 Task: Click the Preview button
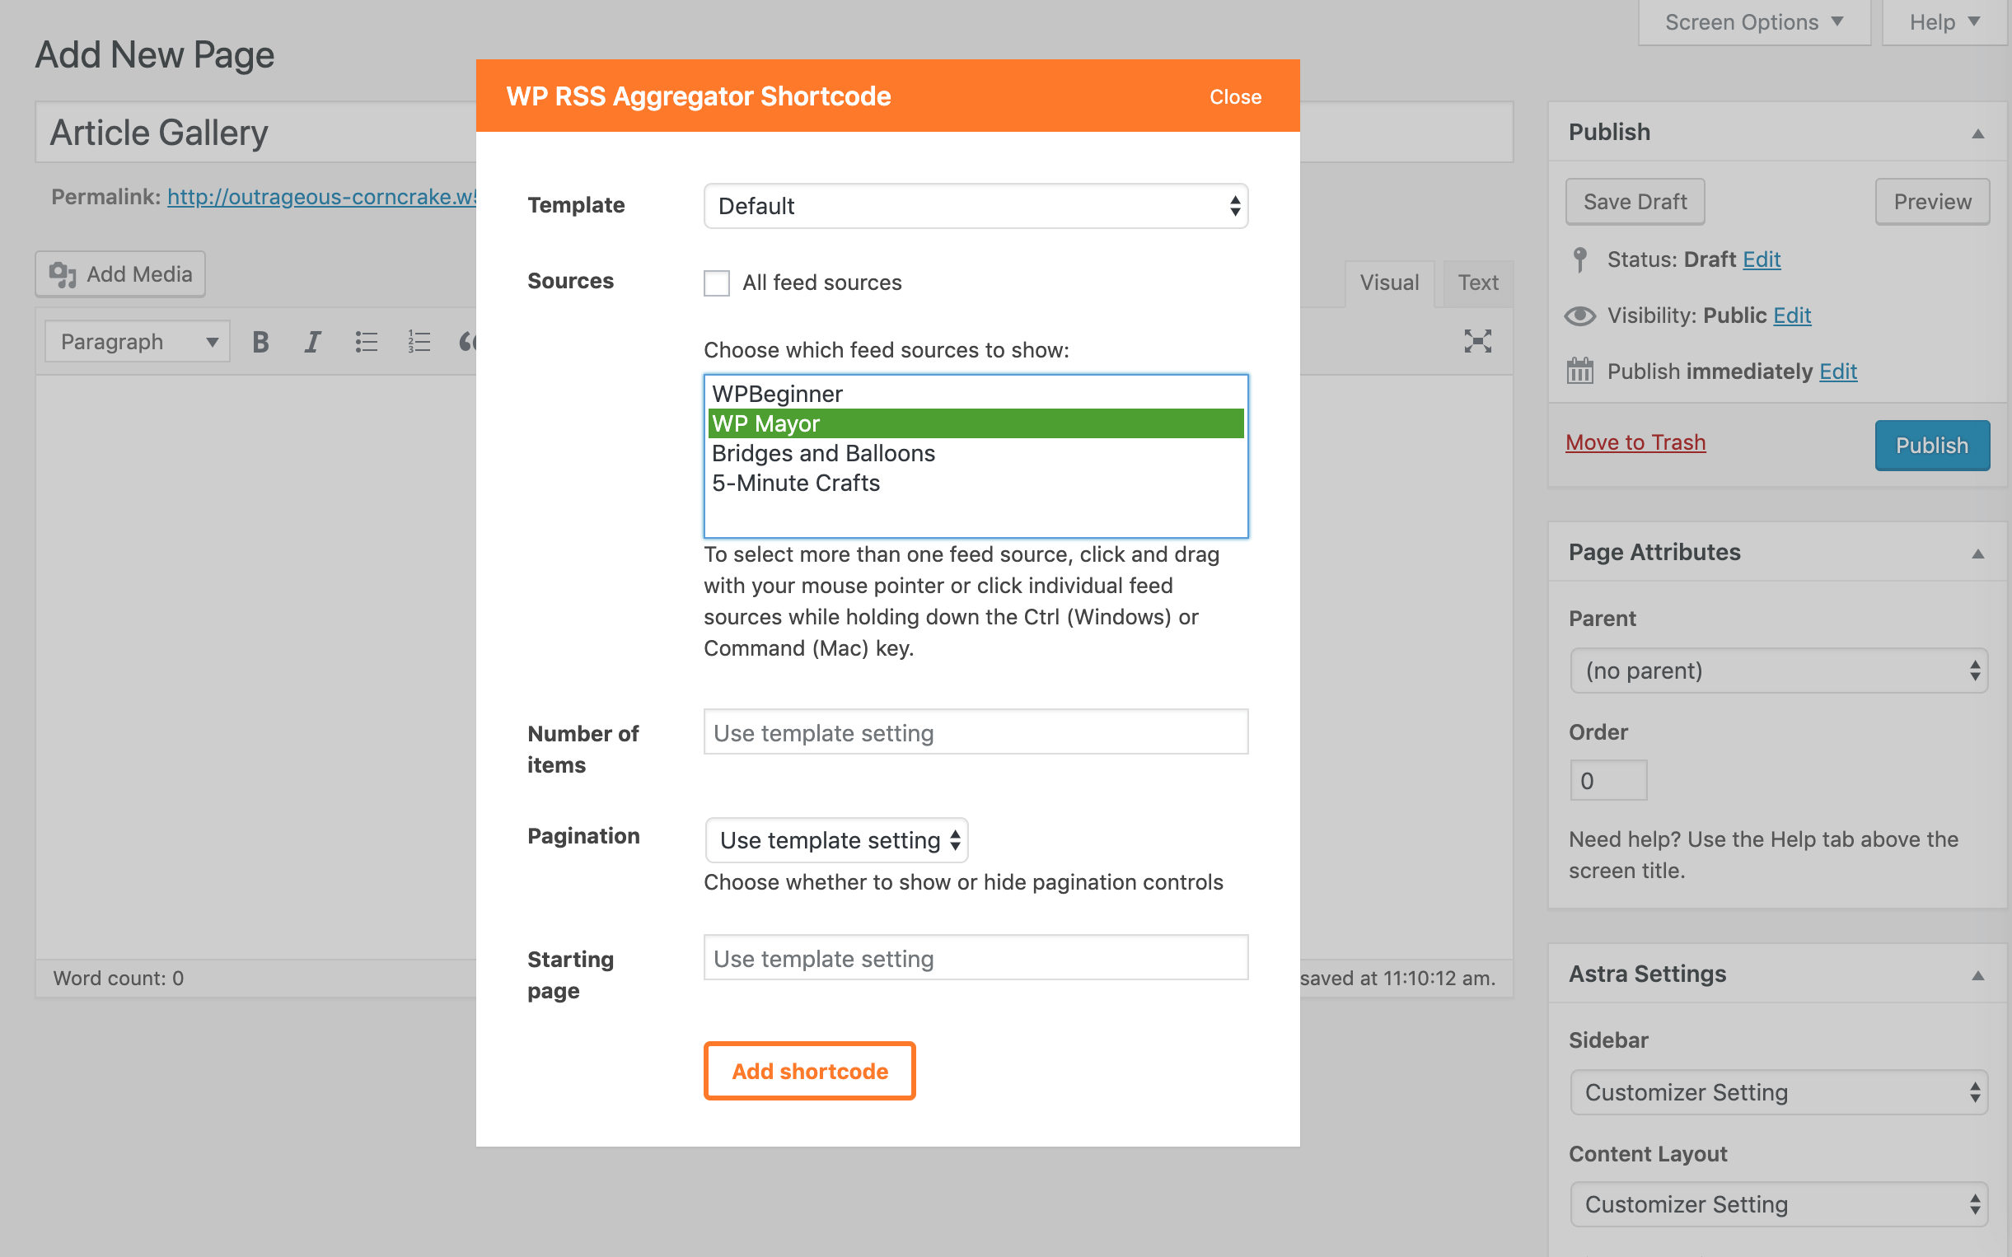pyautogui.click(x=1932, y=201)
